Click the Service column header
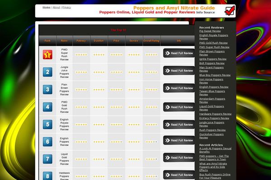The height and width of the screenshot is (180, 271). click(x=134, y=41)
